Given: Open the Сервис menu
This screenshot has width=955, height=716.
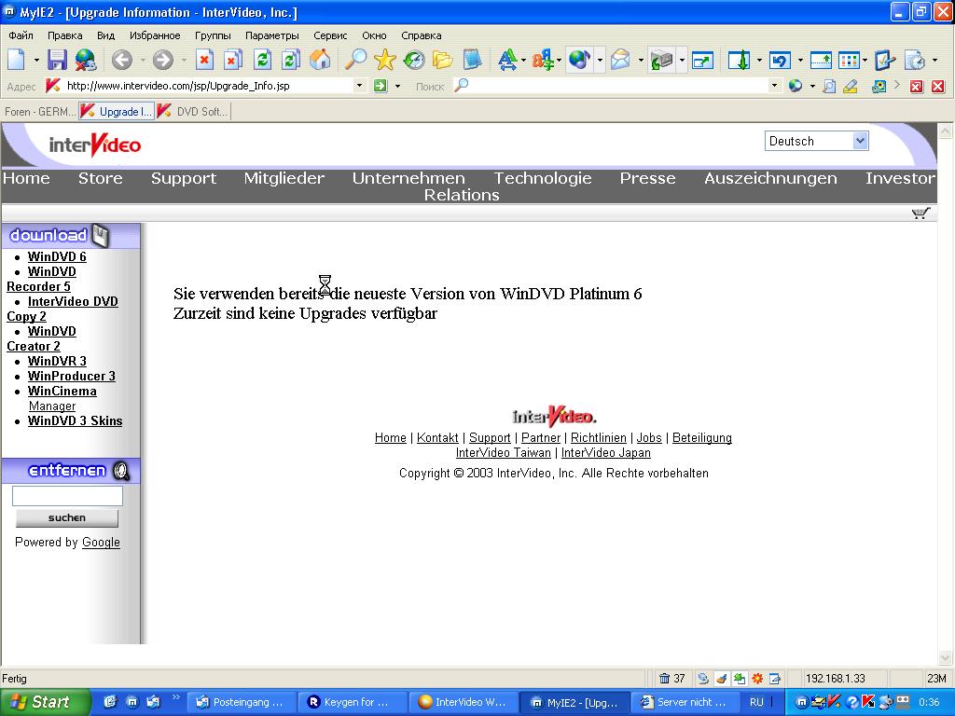Looking at the screenshot, I should click(330, 35).
